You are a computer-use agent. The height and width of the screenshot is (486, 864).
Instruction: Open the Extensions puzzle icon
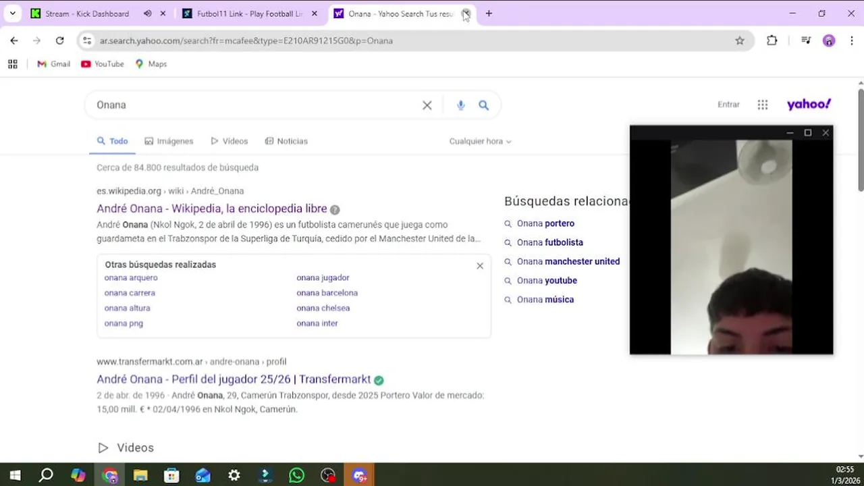coord(772,40)
